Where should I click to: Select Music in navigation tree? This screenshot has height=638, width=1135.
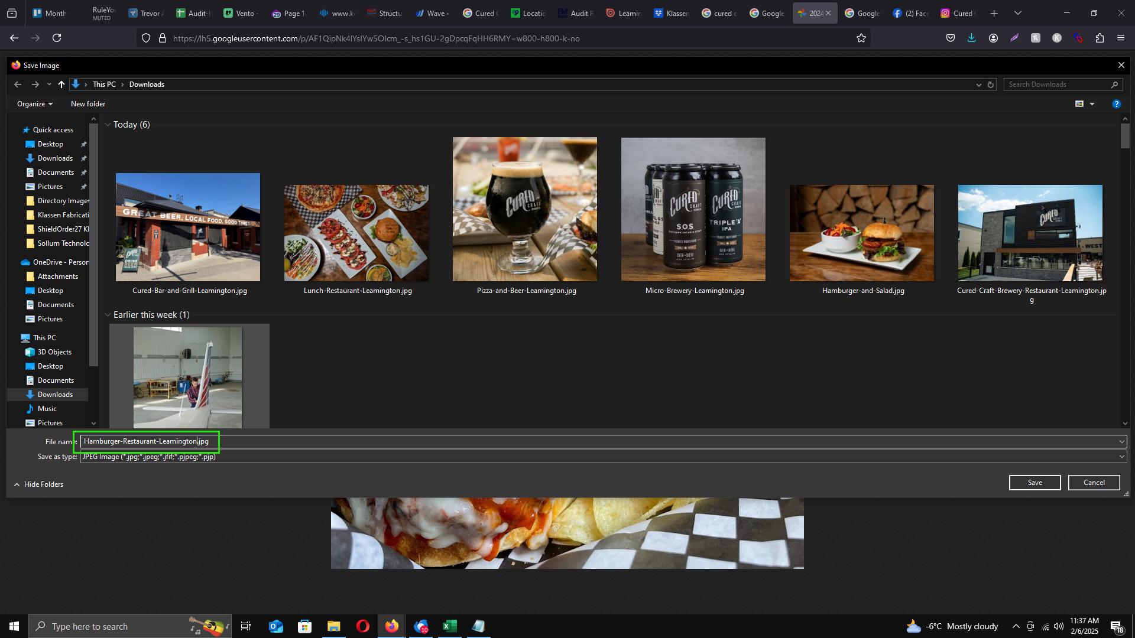47,409
